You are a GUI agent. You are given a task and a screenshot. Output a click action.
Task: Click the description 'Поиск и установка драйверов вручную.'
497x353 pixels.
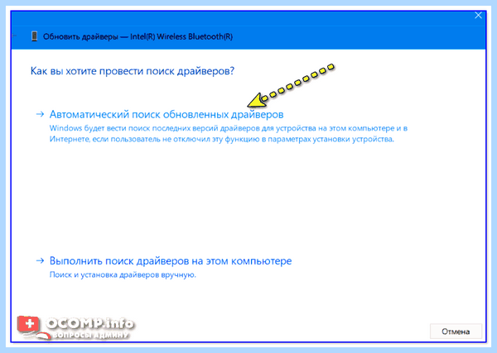click(123, 274)
